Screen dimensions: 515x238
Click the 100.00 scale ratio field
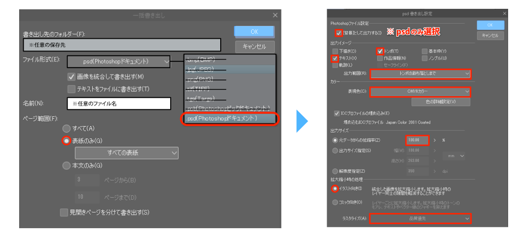(417, 141)
